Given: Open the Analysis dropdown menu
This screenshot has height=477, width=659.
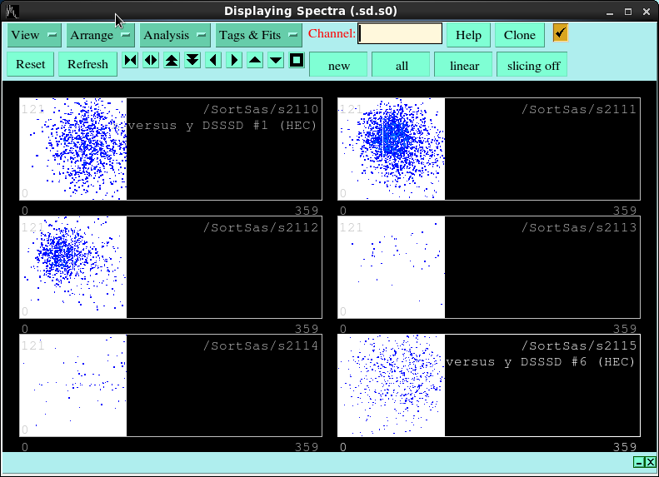Looking at the screenshot, I should click(x=175, y=35).
